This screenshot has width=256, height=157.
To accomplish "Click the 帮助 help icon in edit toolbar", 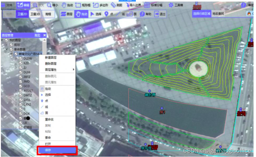I will (142, 14).
